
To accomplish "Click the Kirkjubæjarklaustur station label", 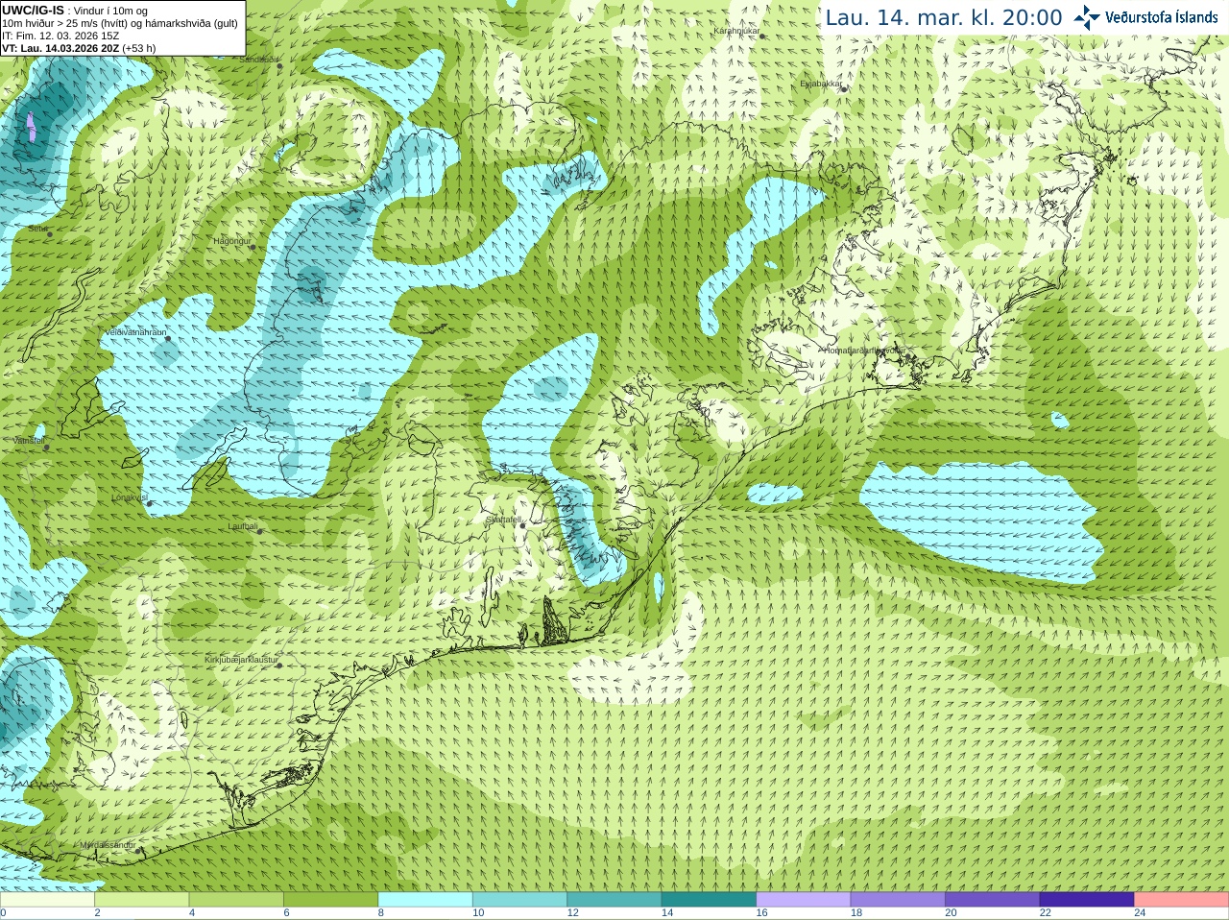I will [x=241, y=661].
